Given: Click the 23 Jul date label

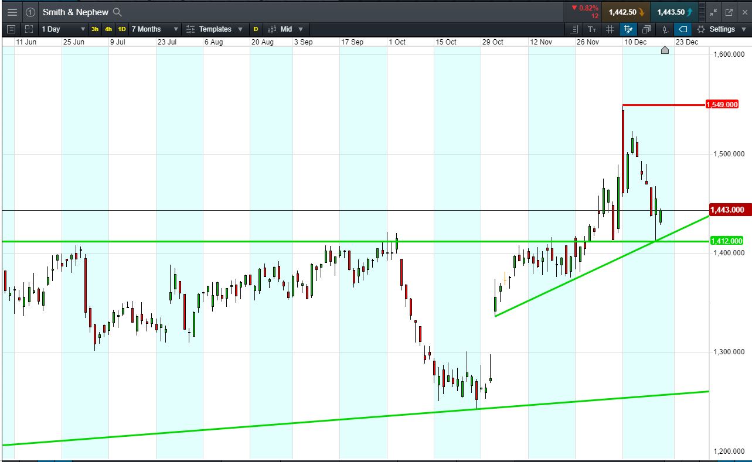Looking at the screenshot, I should [168, 42].
